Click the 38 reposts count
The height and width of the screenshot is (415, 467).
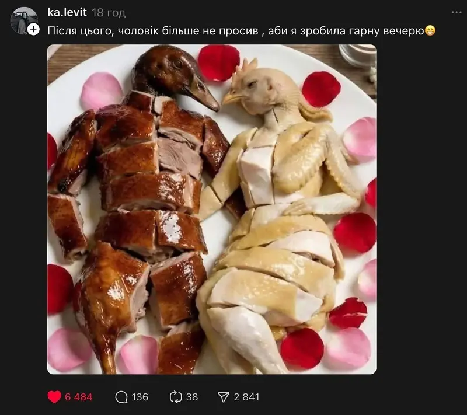[x=192, y=397]
